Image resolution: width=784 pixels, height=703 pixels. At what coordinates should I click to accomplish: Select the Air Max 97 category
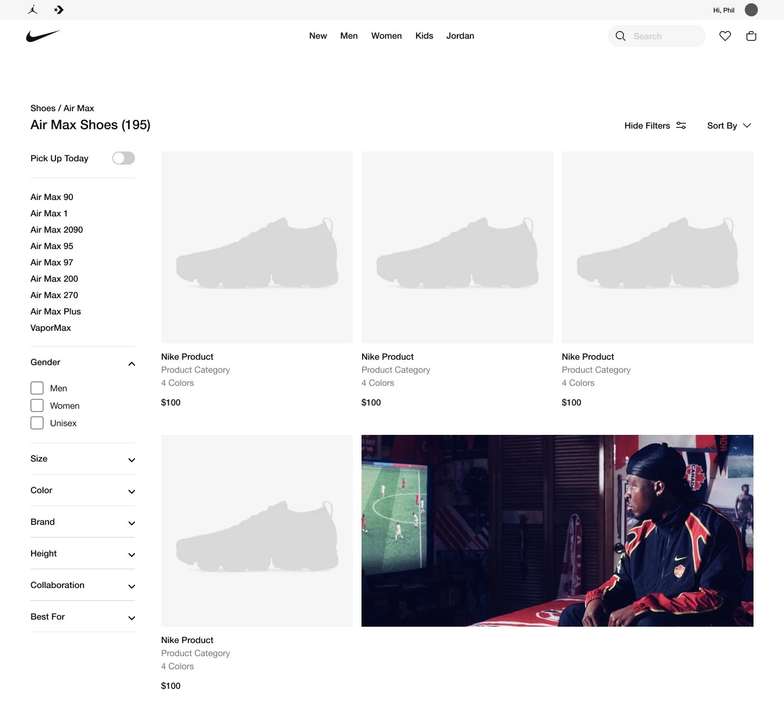[x=52, y=262]
